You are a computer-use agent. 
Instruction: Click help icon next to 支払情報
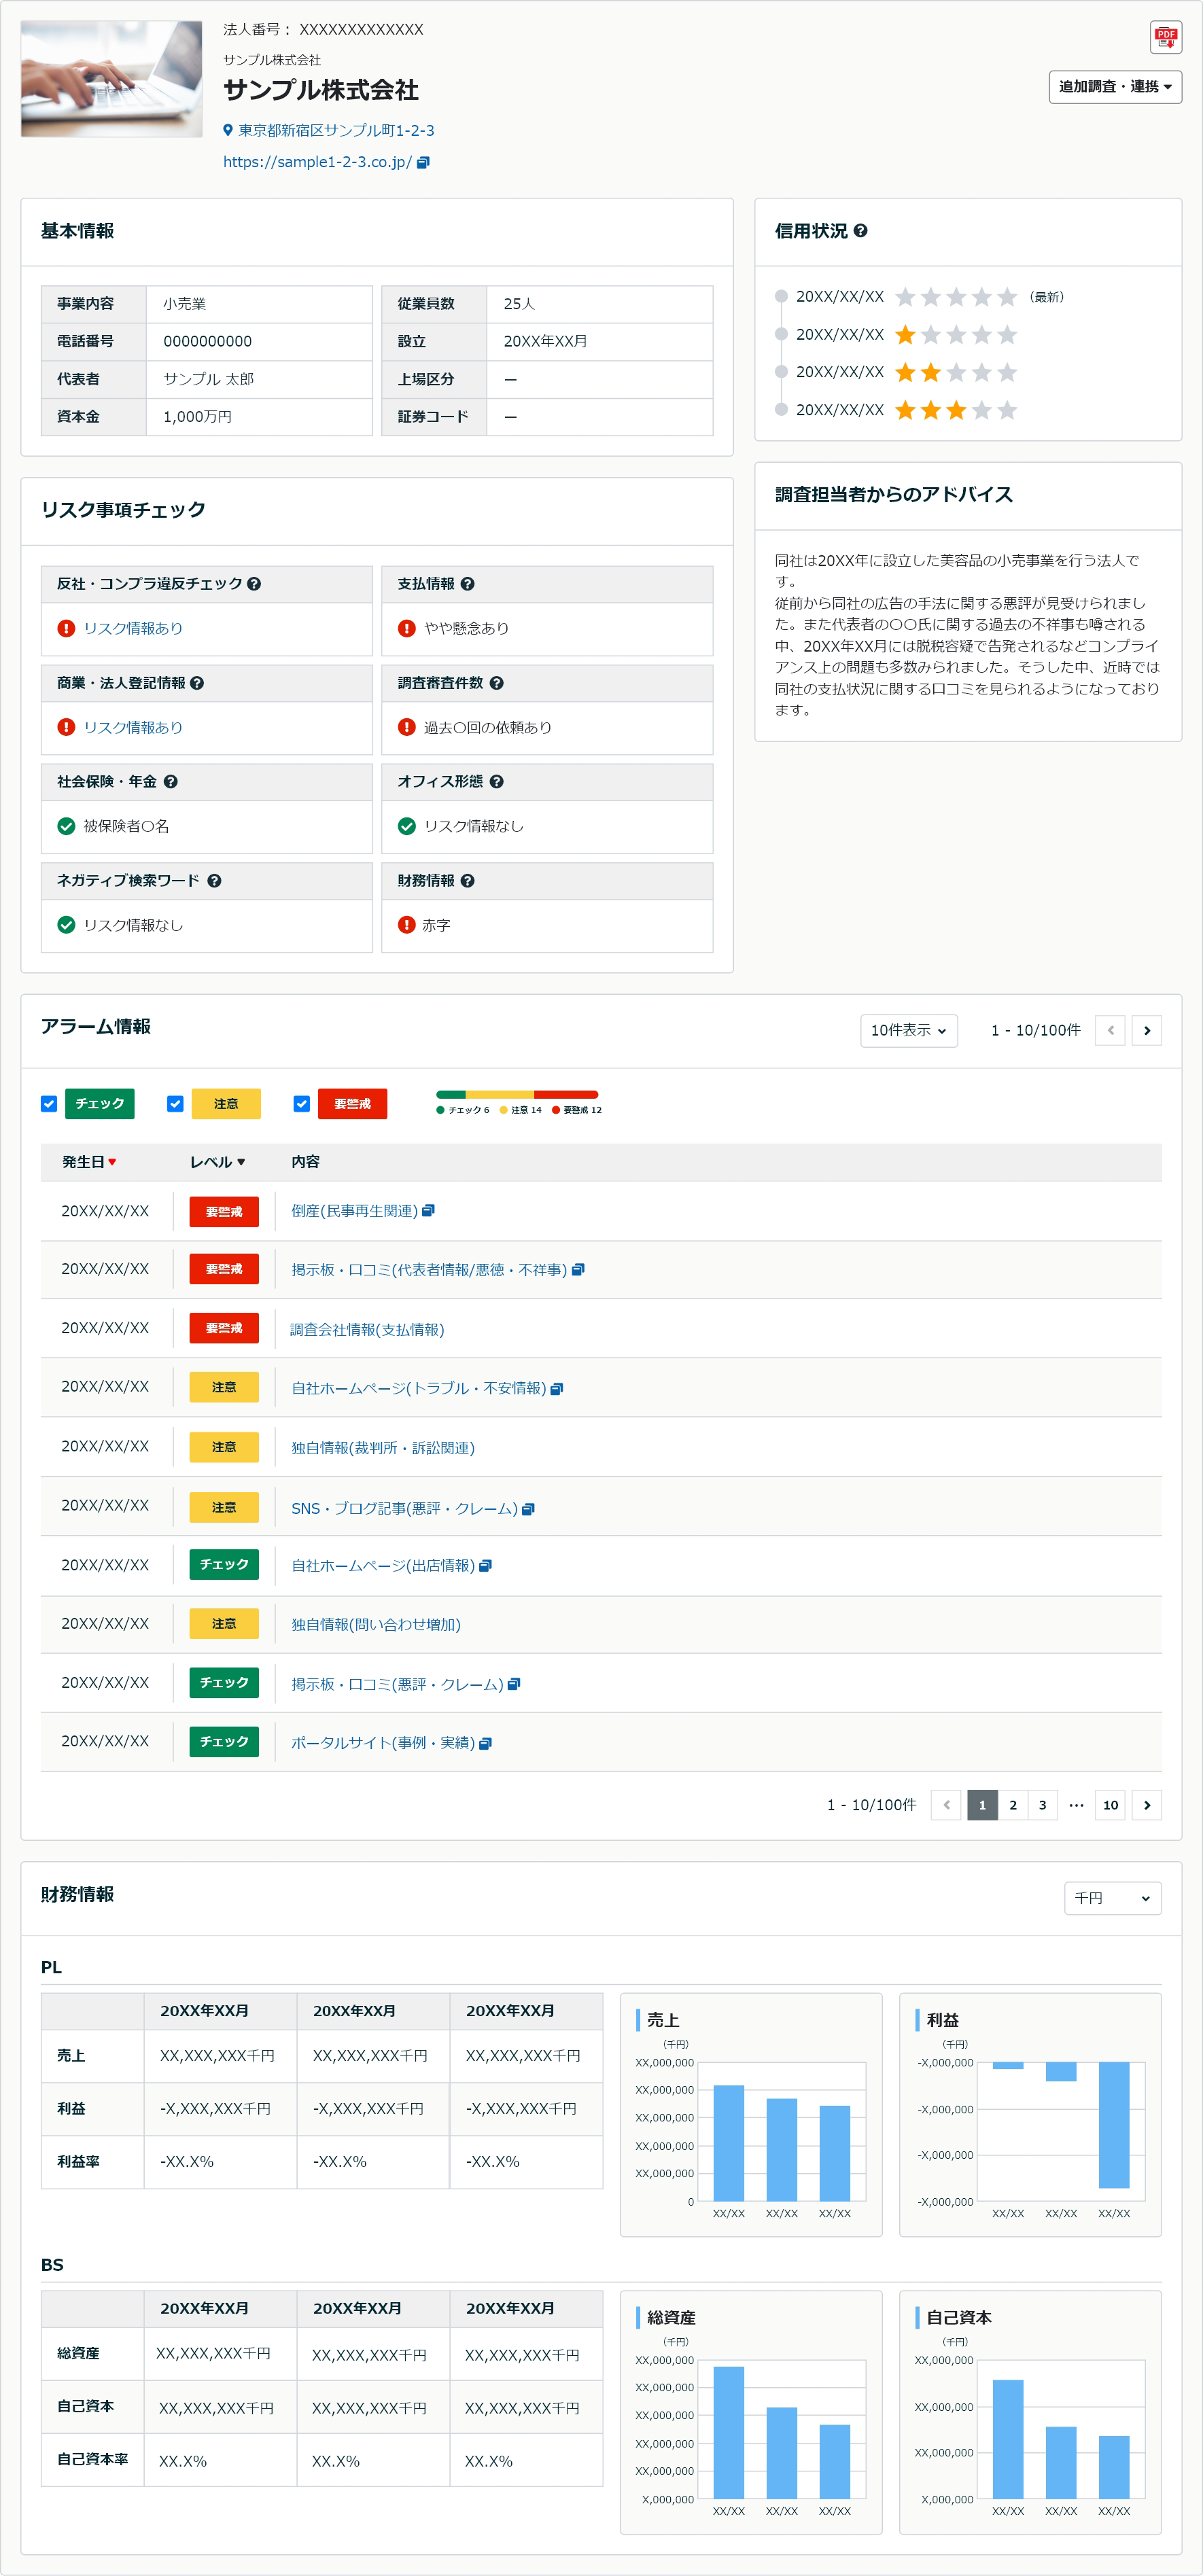click(467, 584)
